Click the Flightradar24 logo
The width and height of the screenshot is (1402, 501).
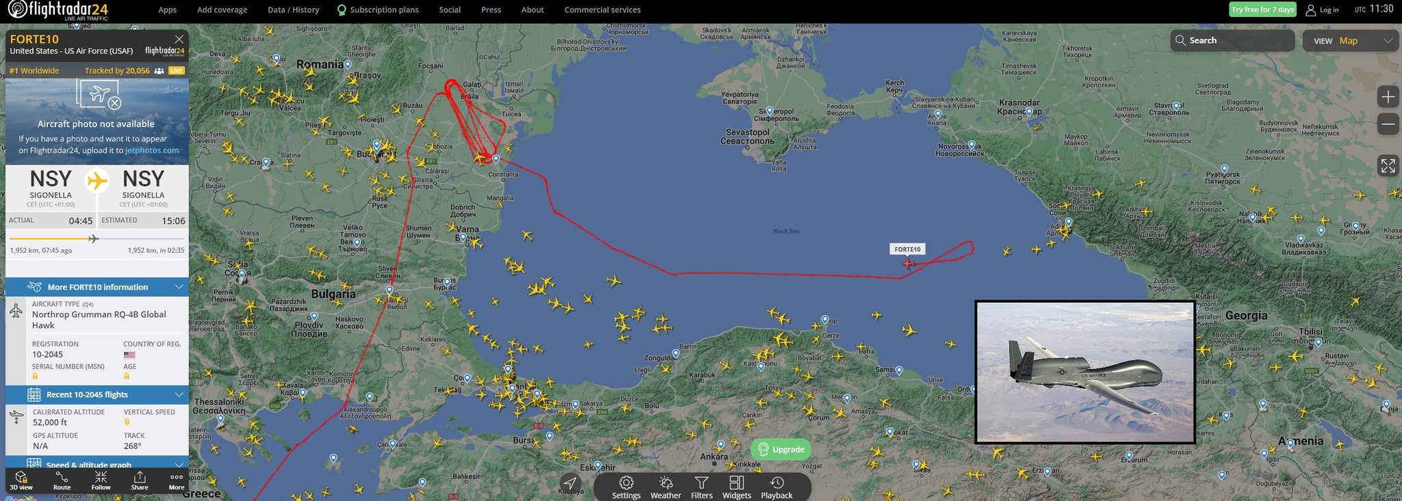coord(58,10)
